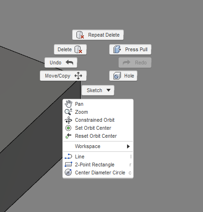Activate Move/Copy command
Viewport: 203px width, 212px height.
pos(63,76)
